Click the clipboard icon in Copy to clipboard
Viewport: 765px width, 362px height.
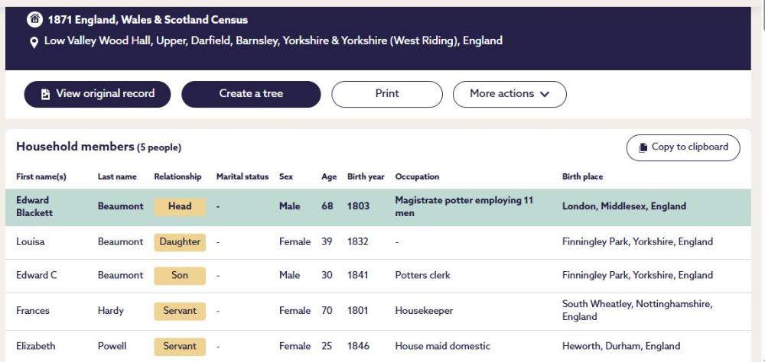click(643, 147)
